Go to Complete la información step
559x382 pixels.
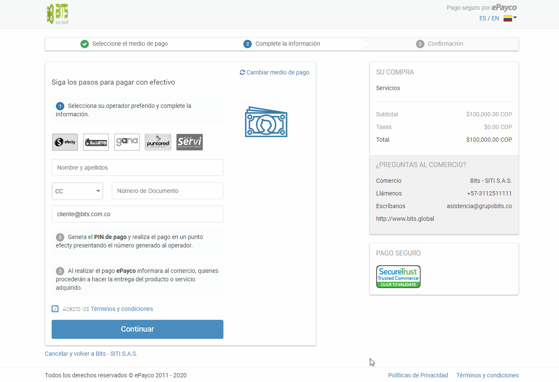(288, 44)
